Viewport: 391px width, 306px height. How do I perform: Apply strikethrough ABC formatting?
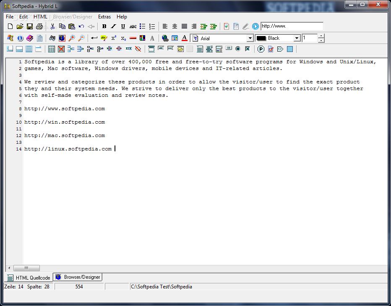133,26
